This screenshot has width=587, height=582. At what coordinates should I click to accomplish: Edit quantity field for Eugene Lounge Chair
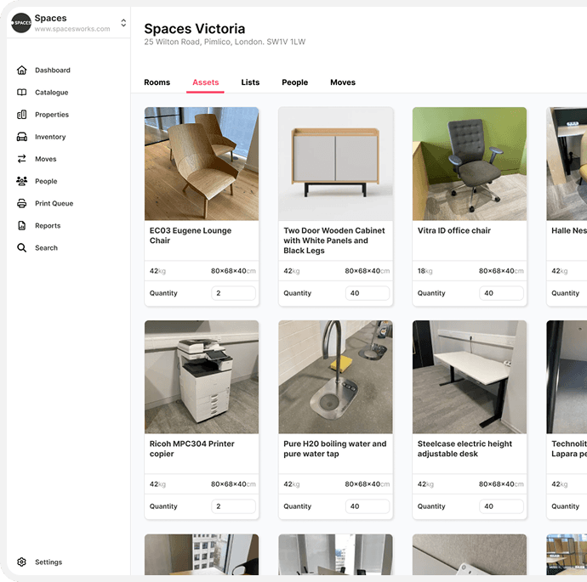coord(234,293)
